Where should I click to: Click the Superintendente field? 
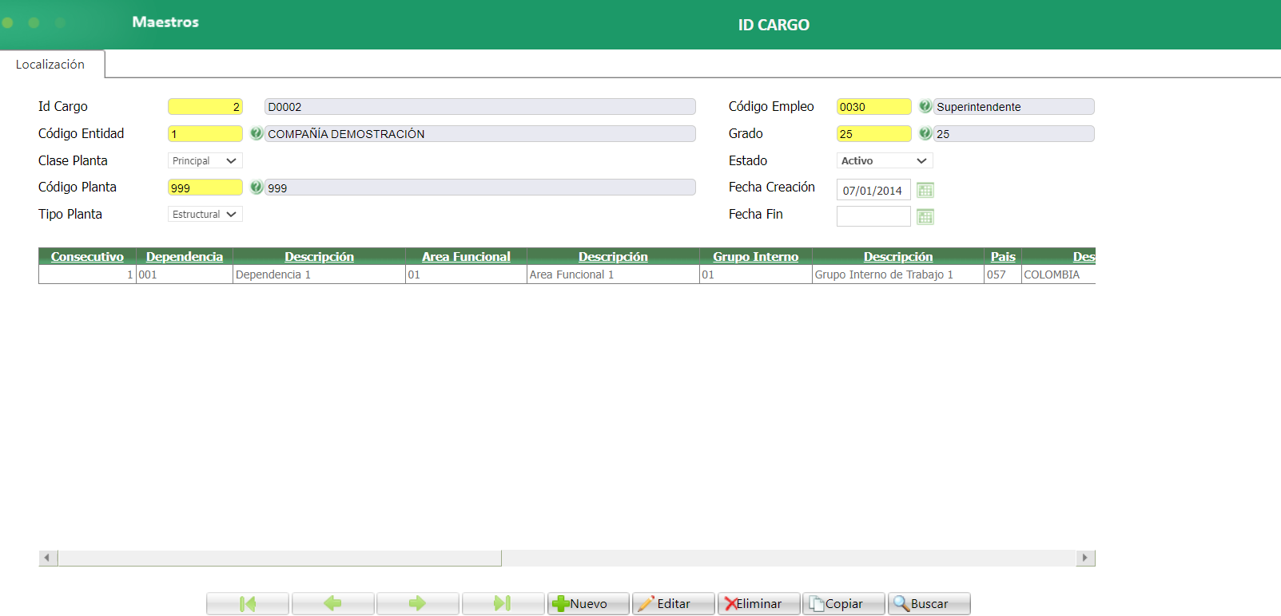tap(1013, 106)
